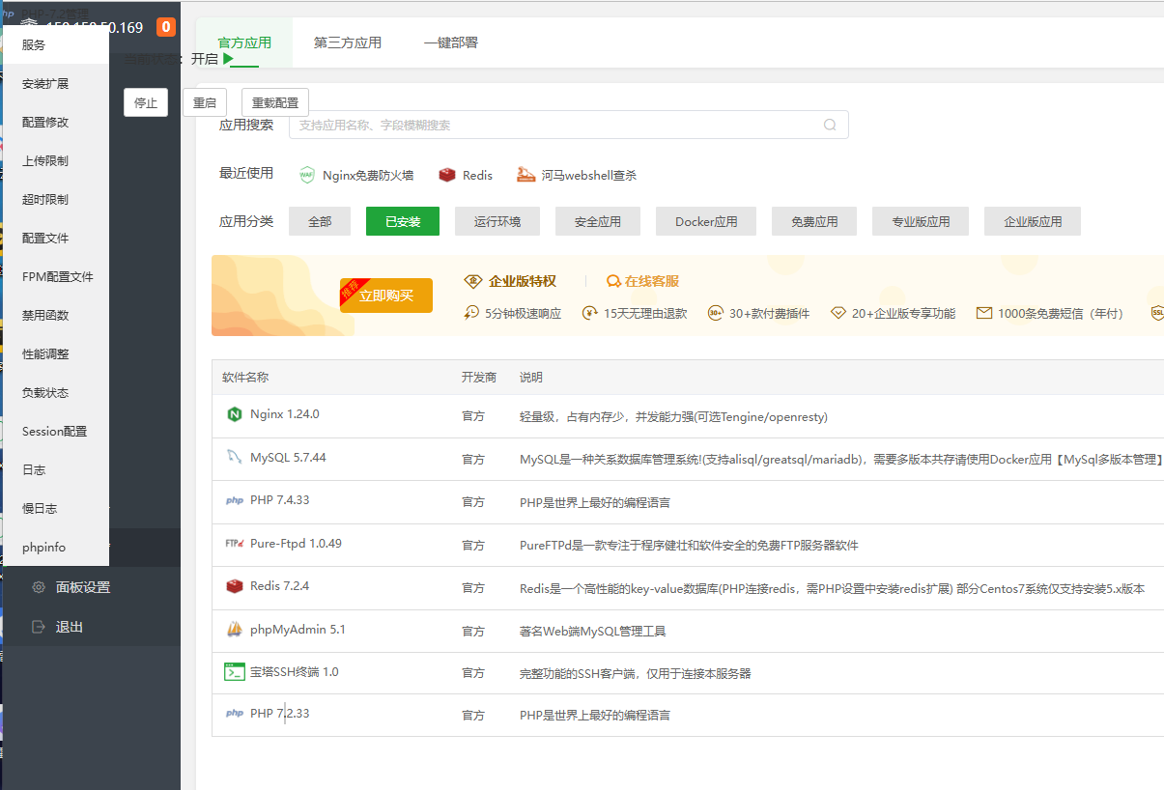Viewport: 1164px width, 790px height.
Task: Click the 企业版特权 diamond icon
Action: point(473,281)
